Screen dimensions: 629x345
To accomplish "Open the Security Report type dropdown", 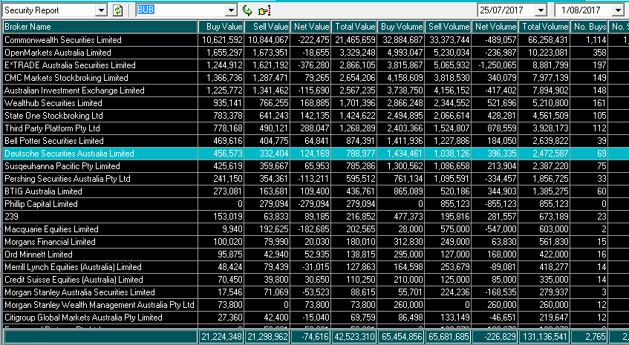I will 101,10.
